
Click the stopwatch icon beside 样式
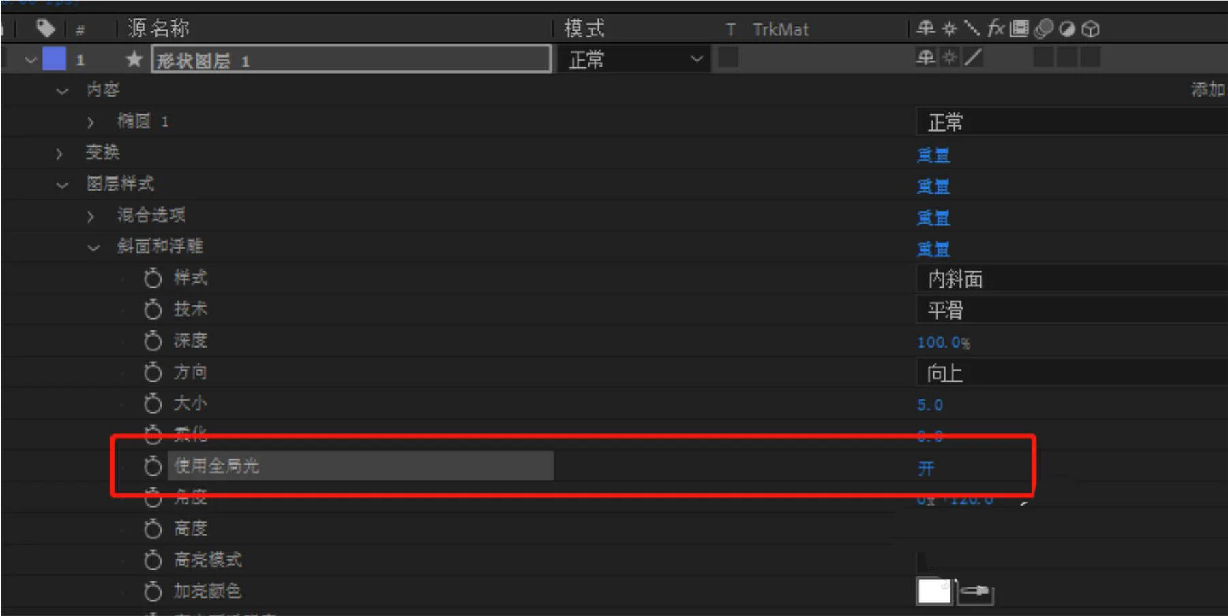(153, 278)
